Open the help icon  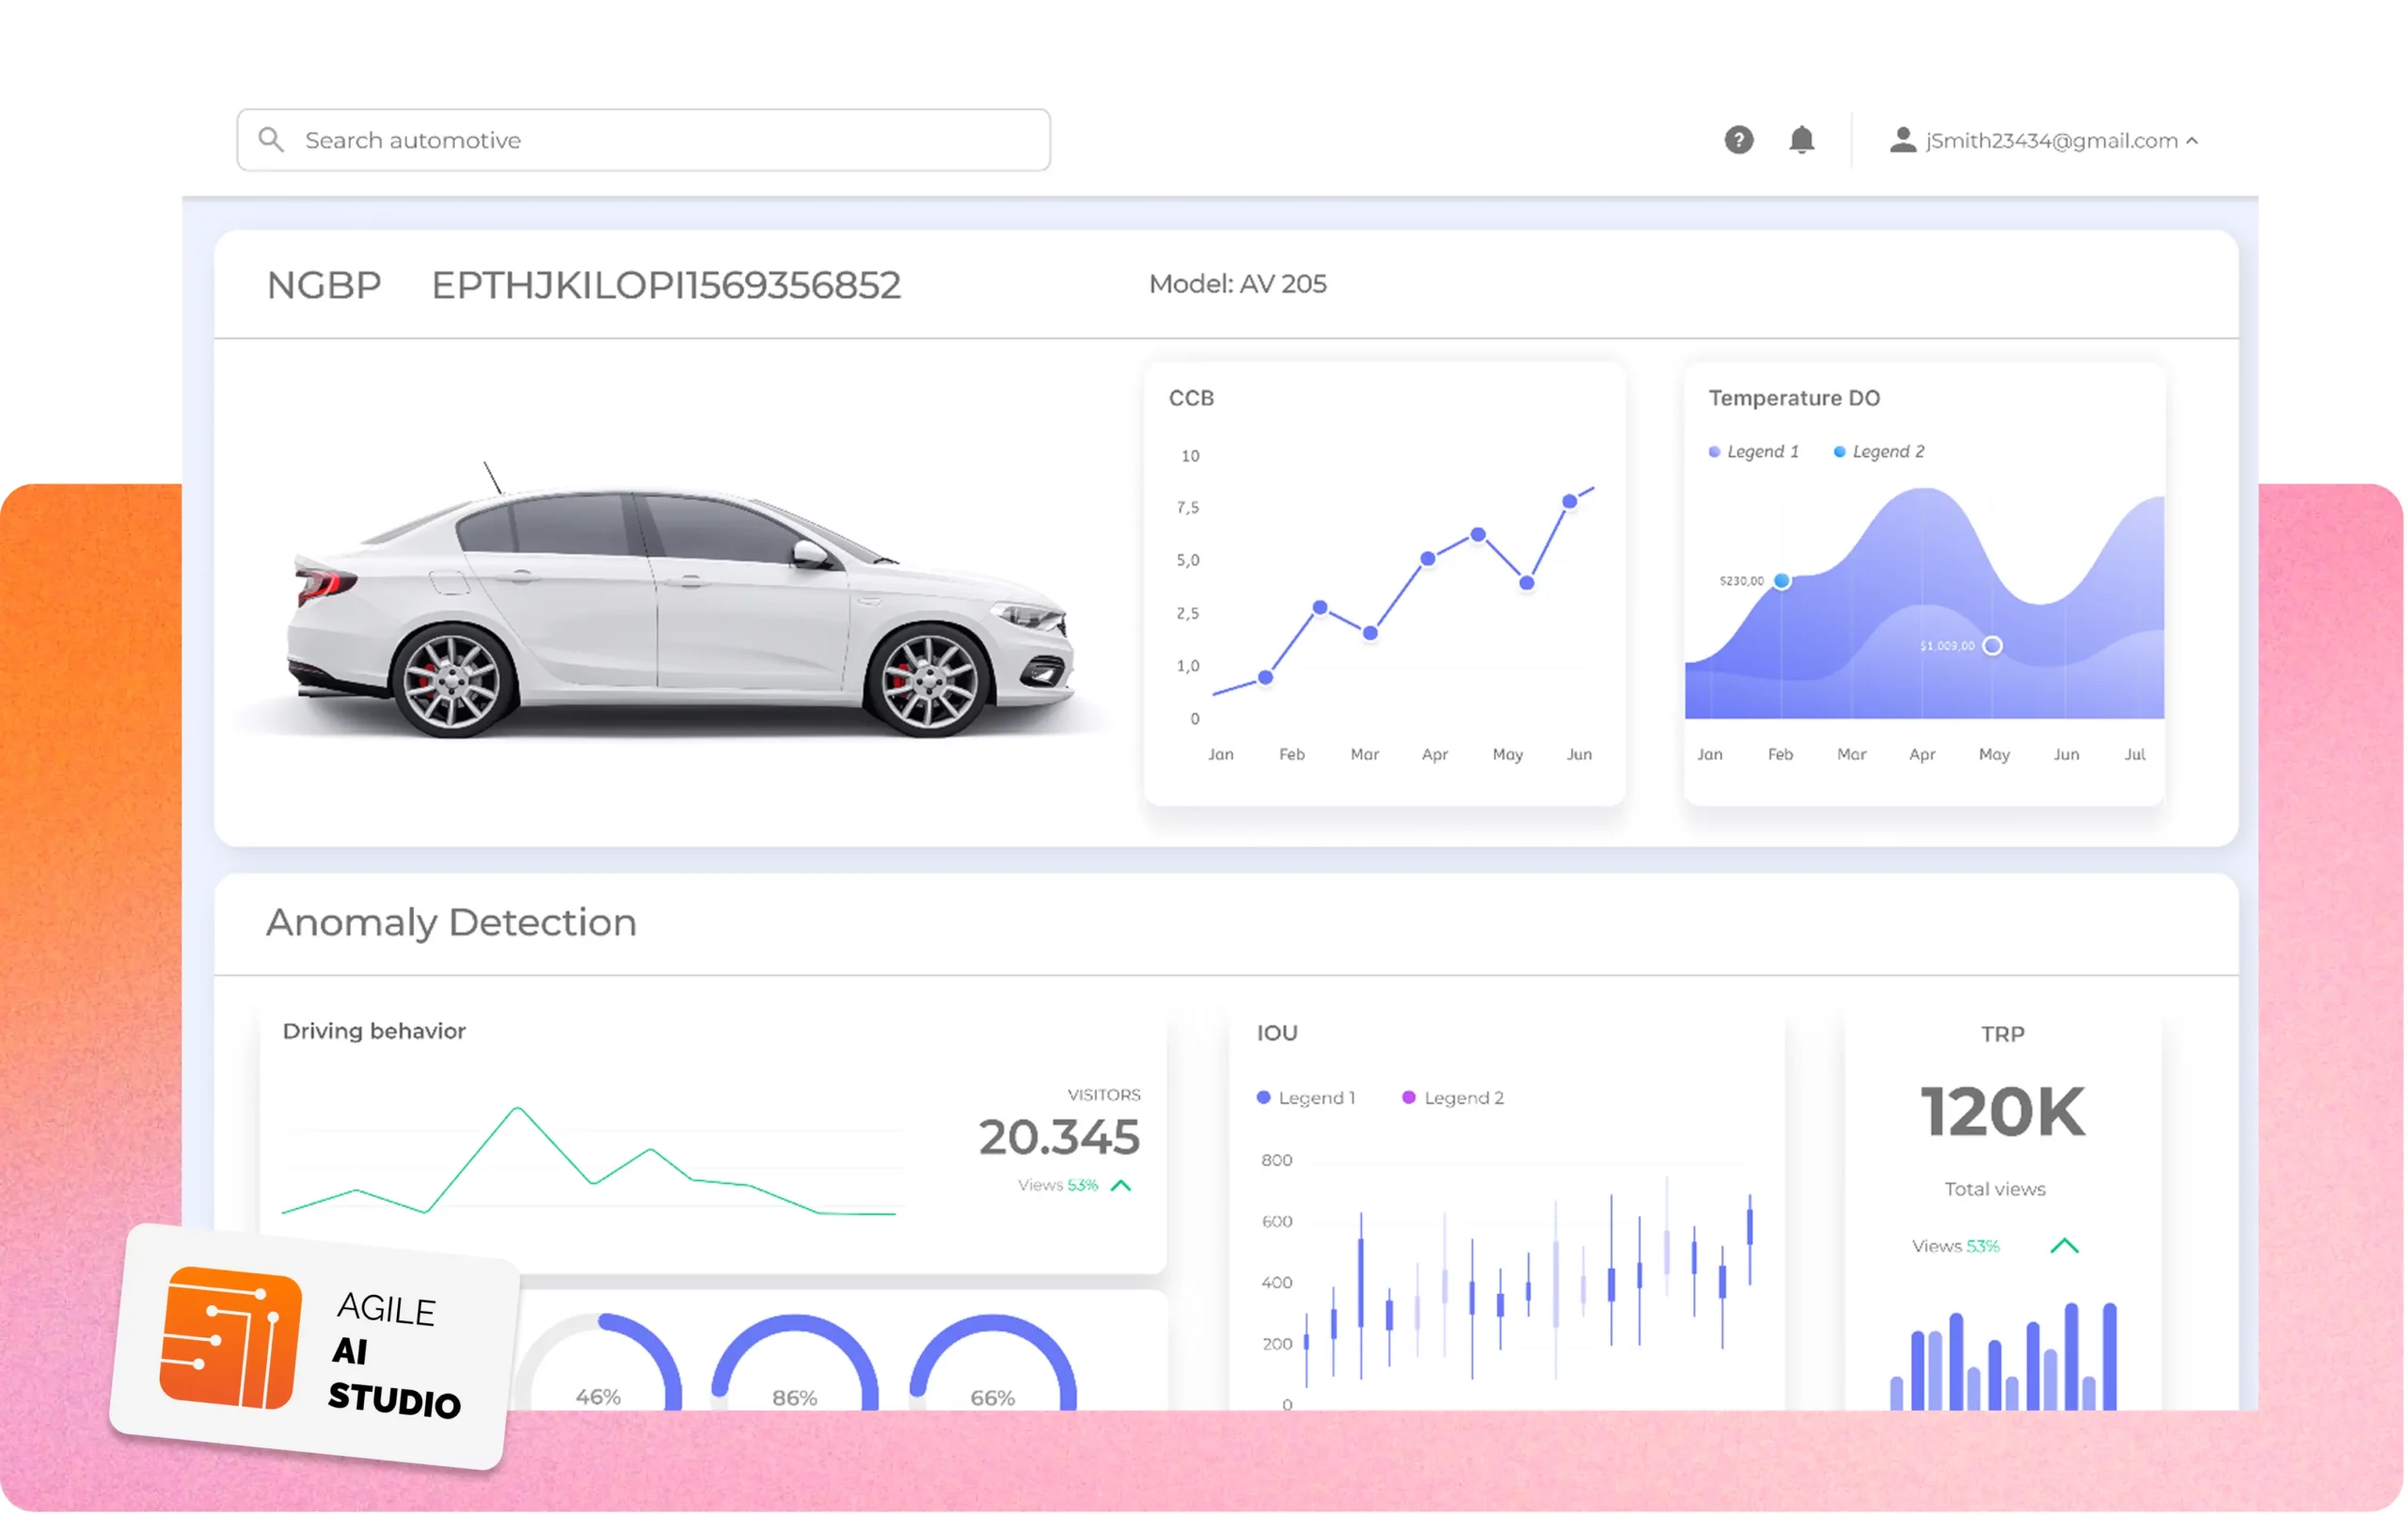tap(1739, 140)
